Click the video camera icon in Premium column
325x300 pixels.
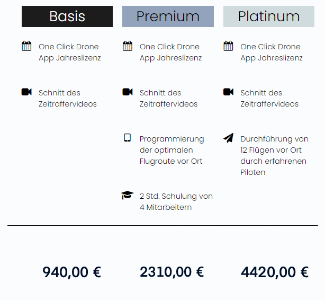click(128, 92)
